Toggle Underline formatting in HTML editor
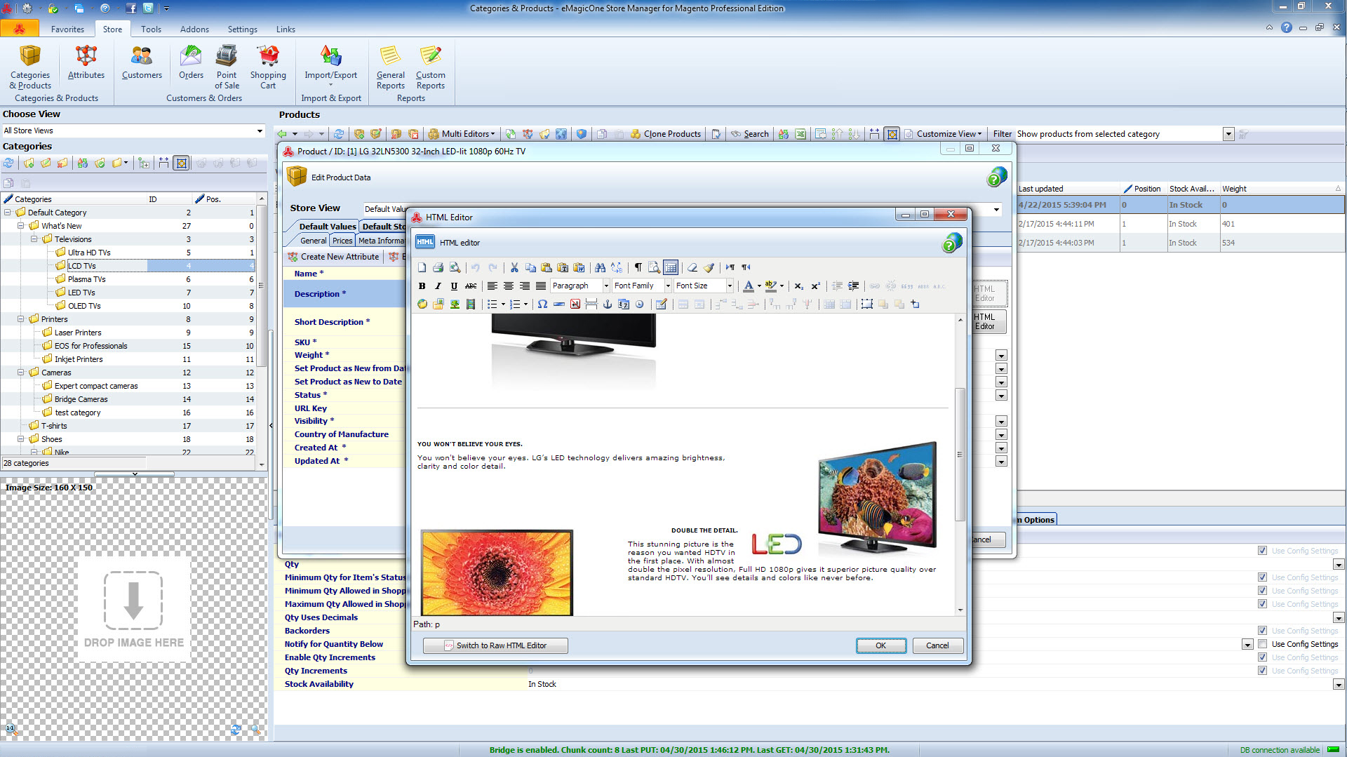 [x=454, y=286]
